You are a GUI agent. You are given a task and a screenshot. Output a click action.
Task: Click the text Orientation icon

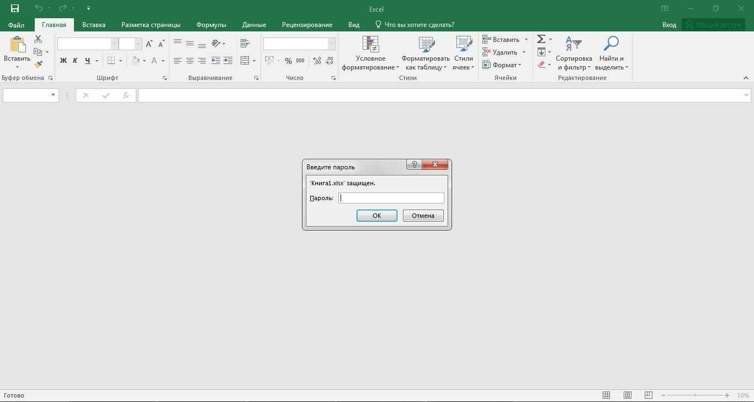pos(216,43)
